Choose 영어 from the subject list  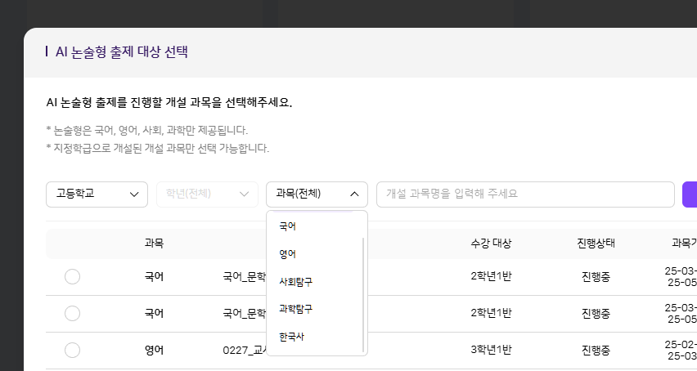click(288, 253)
